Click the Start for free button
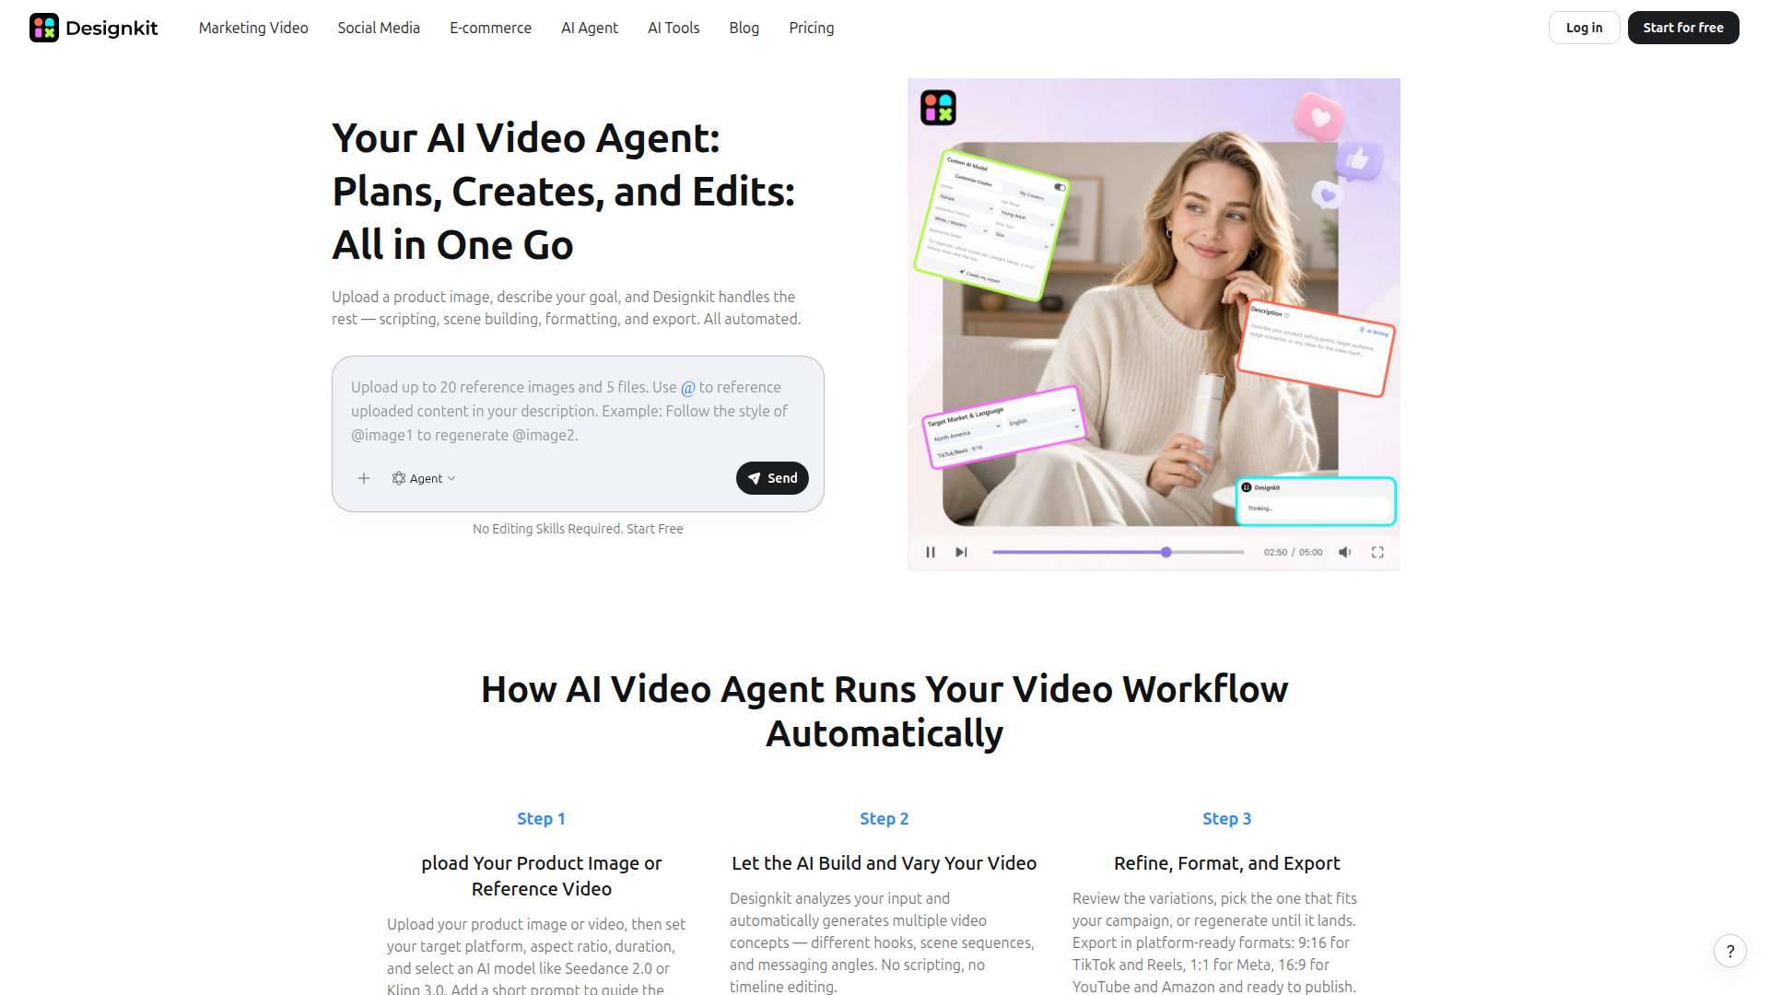This screenshot has height=995, width=1769. 1683,28
